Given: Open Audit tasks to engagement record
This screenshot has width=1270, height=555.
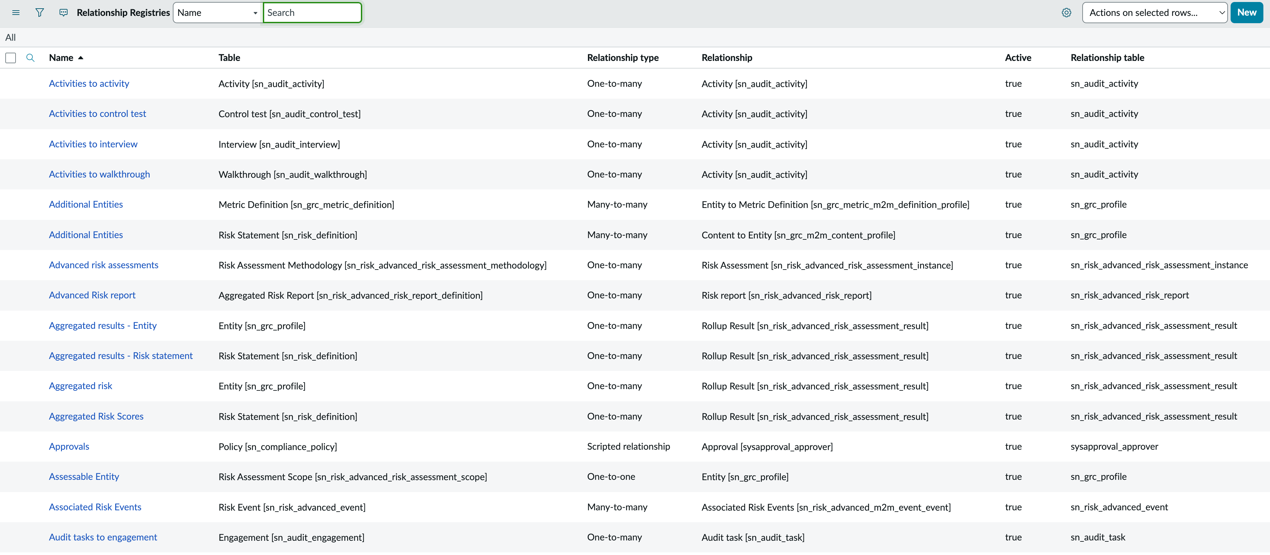Looking at the screenshot, I should [x=103, y=537].
